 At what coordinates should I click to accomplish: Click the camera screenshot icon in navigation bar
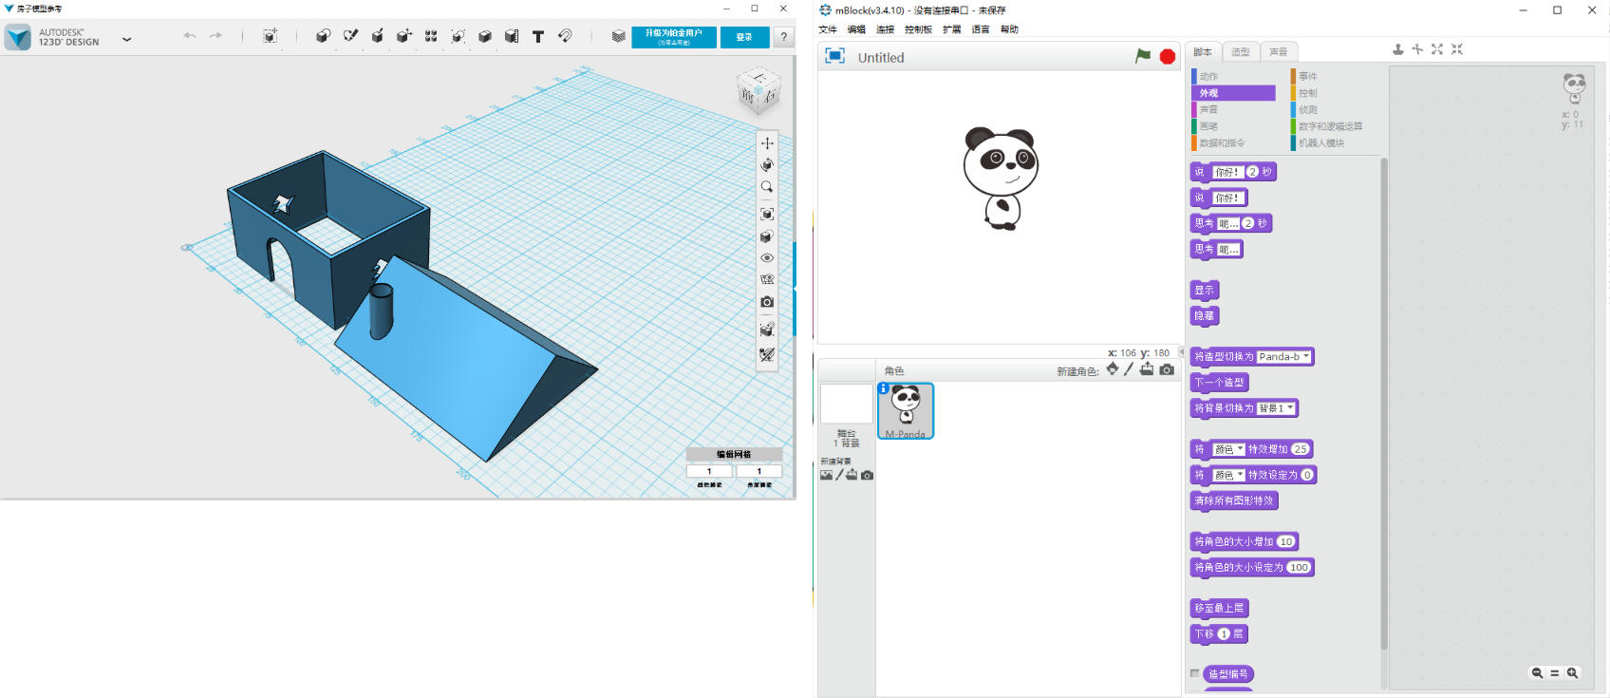(767, 302)
